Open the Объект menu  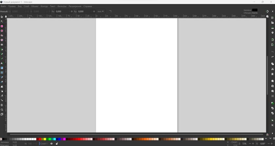tap(35, 6)
